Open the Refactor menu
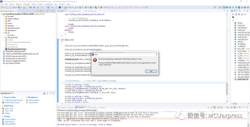 coord(19,4)
